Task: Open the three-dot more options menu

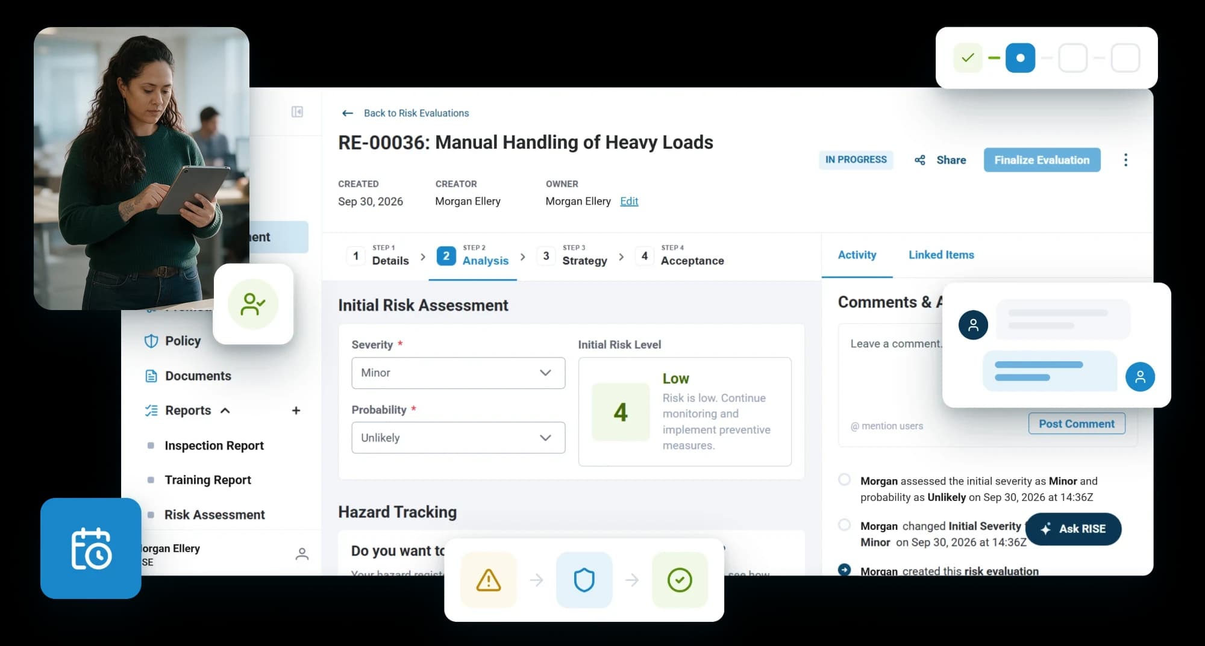Action: [x=1125, y=160]
